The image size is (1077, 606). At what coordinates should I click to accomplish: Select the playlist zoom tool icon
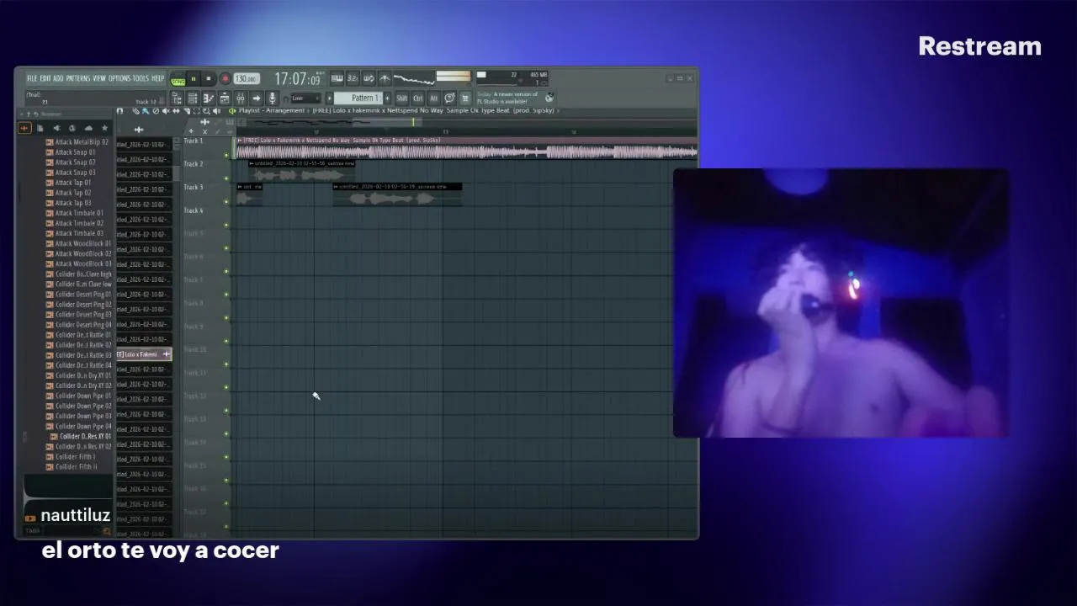pos(206,111)
